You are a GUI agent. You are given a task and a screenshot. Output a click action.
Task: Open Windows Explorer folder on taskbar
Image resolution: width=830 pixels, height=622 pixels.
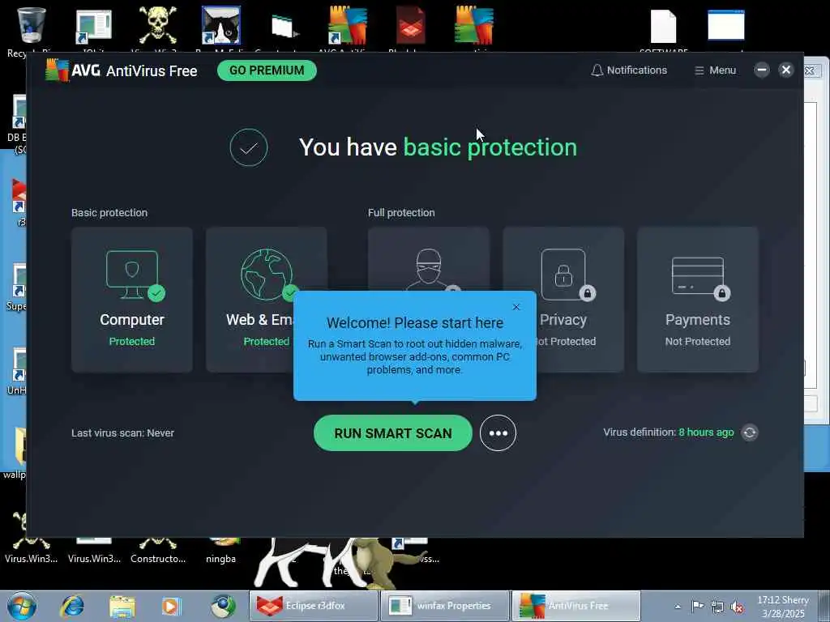(x=122, y=607)
